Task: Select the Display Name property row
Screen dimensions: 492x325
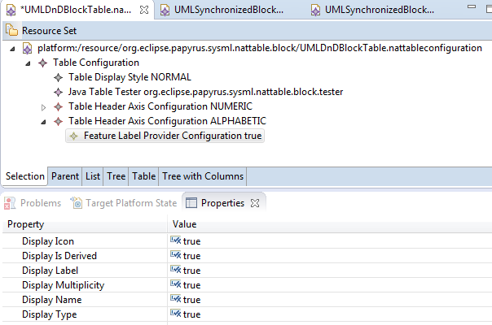Action: point(247,300)
